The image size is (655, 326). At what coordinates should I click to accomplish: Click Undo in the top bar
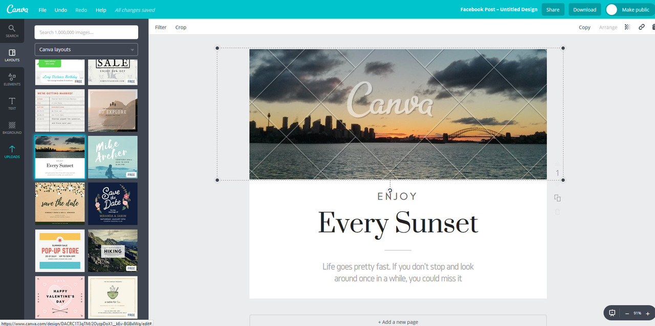[x=61, y=10]
